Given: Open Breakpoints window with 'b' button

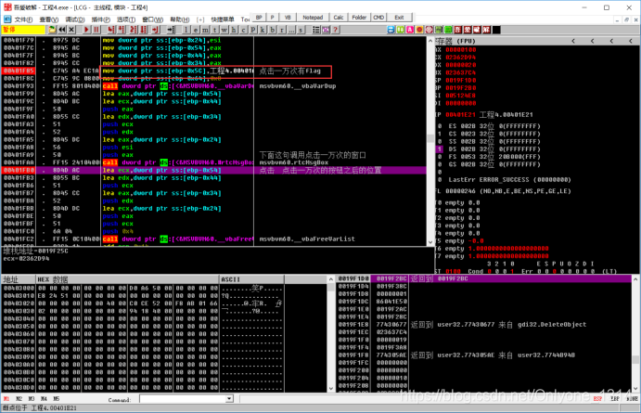Looking at the screenshot, I should [x=272, y=30].
